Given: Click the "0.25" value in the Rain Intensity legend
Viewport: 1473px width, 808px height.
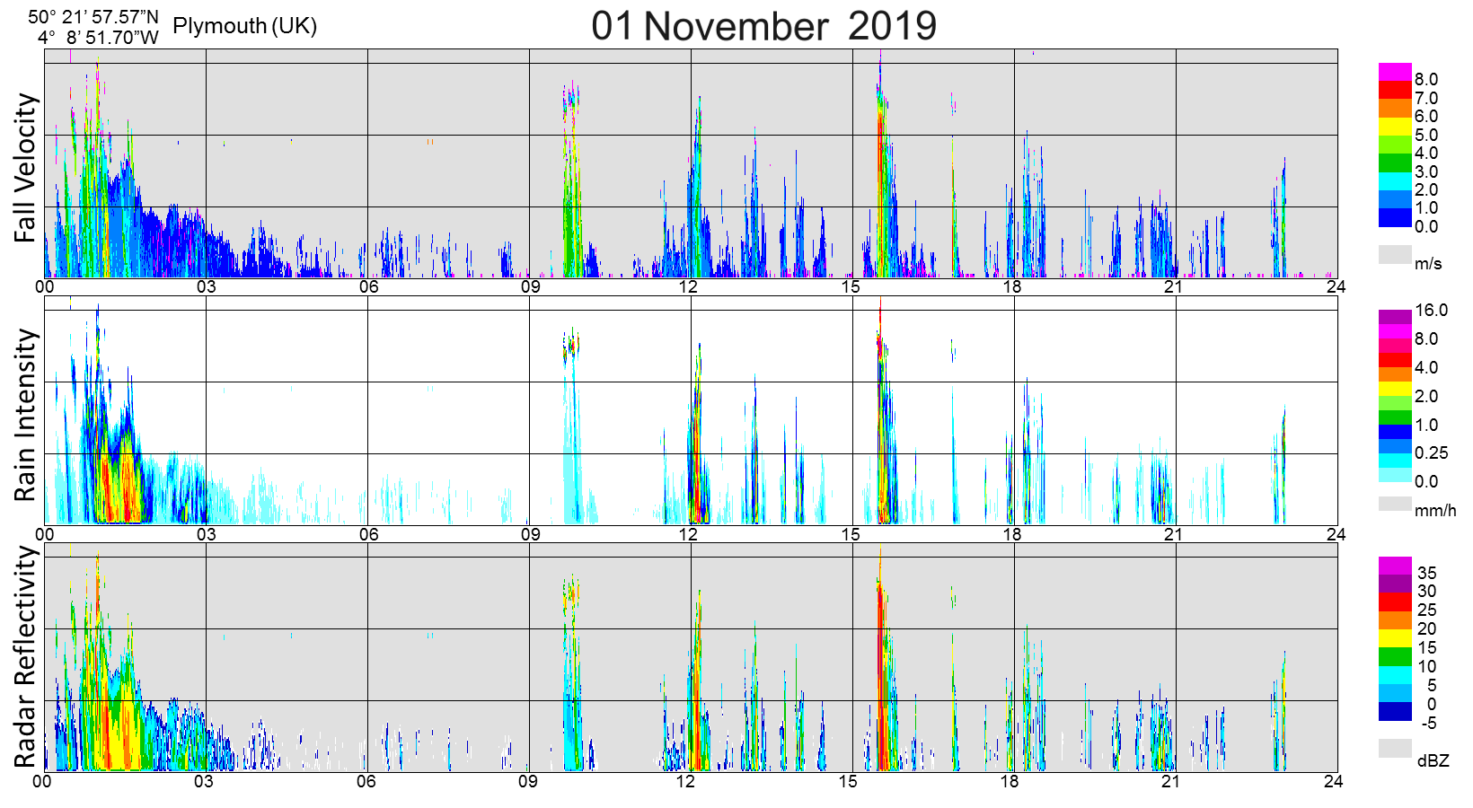Looking at the screenshot, I should 1432,452.
